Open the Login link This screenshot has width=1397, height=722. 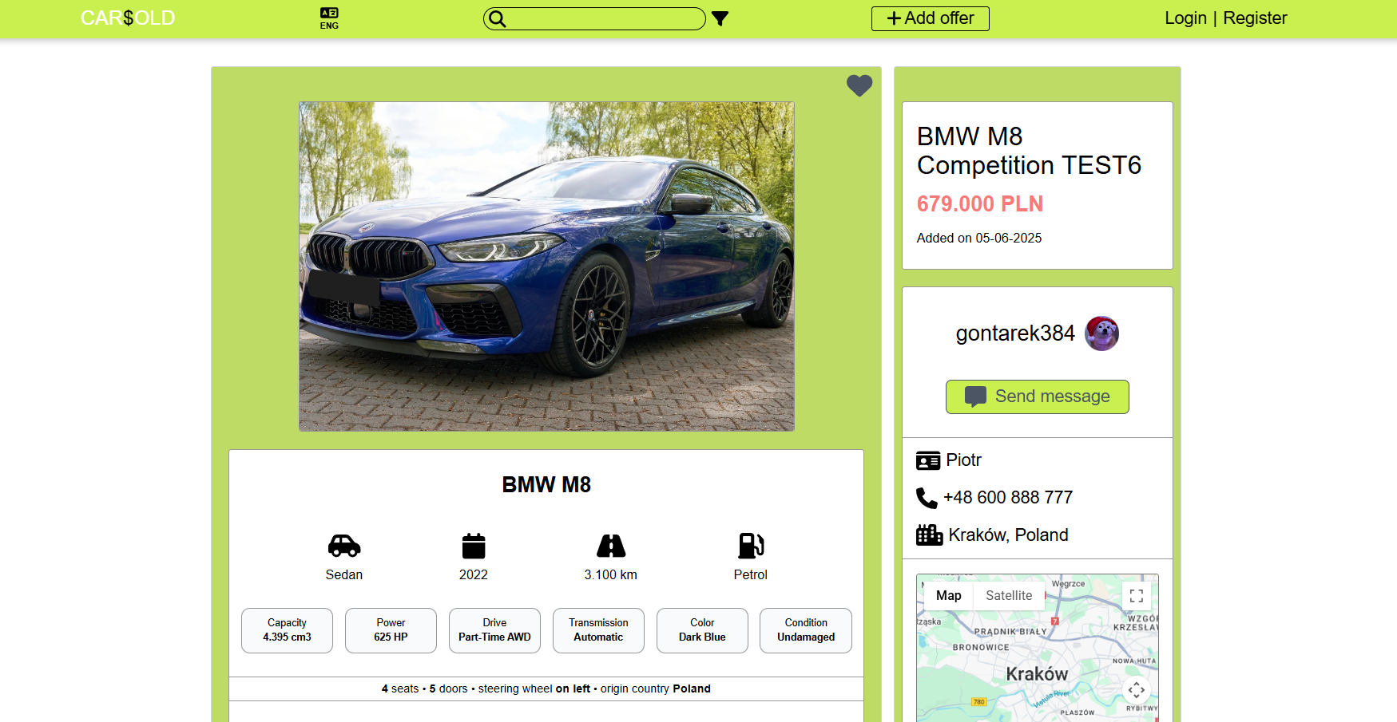point(1185,18)
